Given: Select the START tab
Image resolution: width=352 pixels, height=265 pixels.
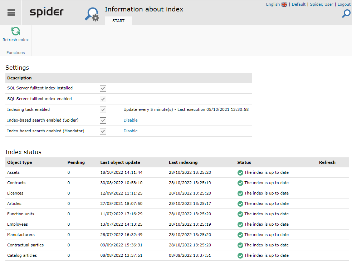Looking at the screenshot, I should point(118,21).
